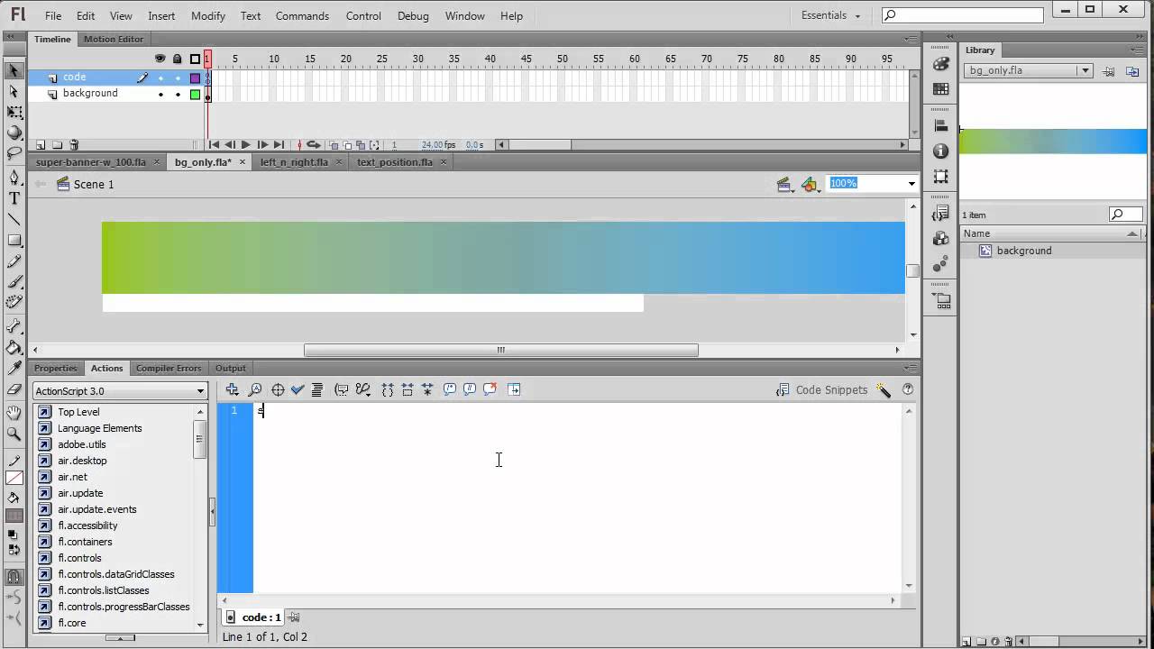Toggle visibility dot for code layer

pos(160,78)
